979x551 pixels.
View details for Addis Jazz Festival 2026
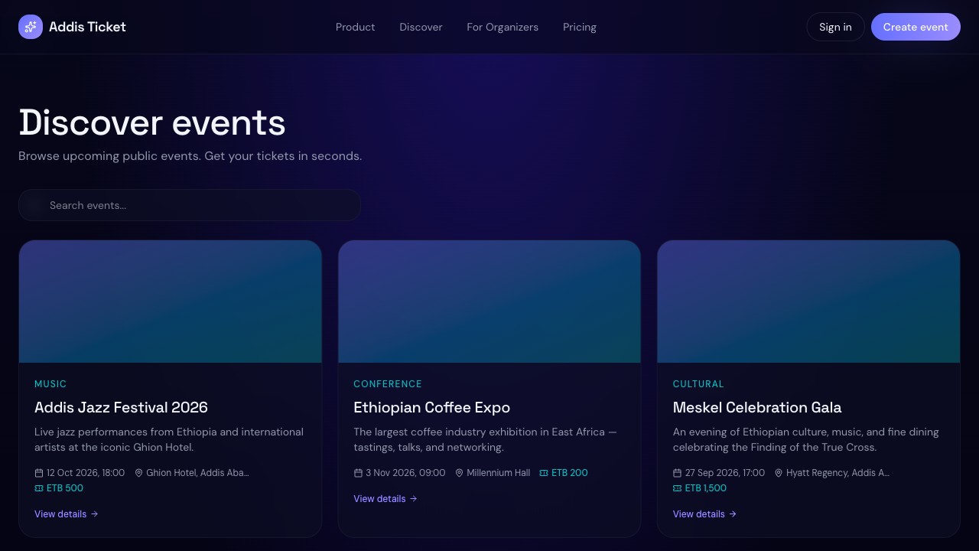pyautogui.click(x=67, y=514)
